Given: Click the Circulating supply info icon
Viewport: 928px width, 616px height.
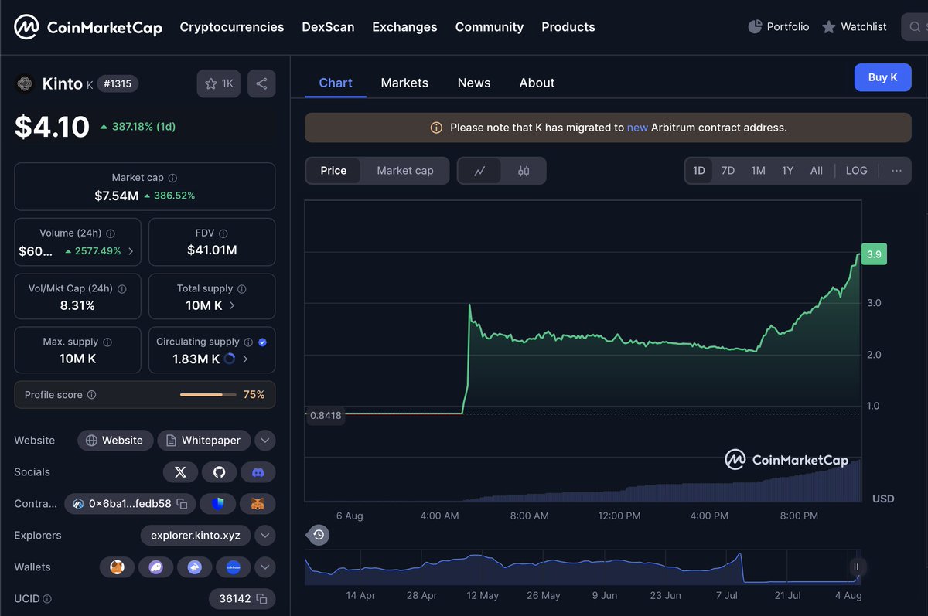Looking at the screenshot, I should tap(248, 342).
